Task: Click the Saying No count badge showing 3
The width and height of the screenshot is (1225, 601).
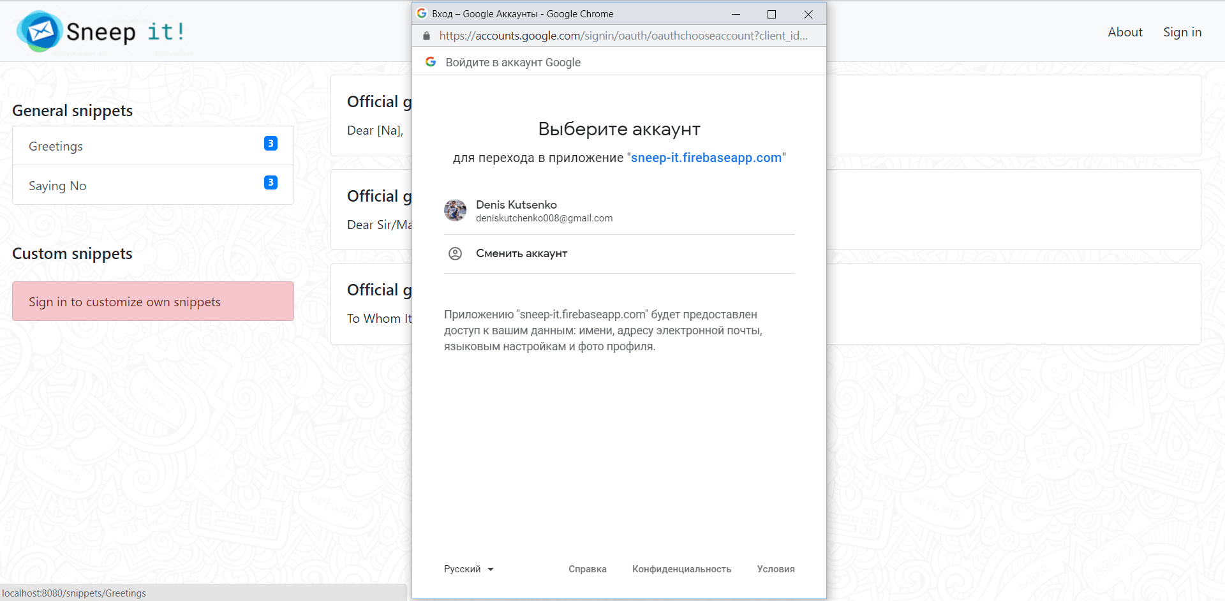Action: (x=271, y=182)
